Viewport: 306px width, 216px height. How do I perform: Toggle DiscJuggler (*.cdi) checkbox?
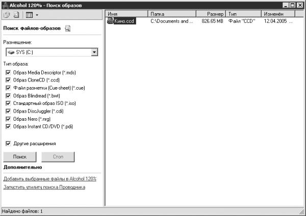(x=8, y=111)
